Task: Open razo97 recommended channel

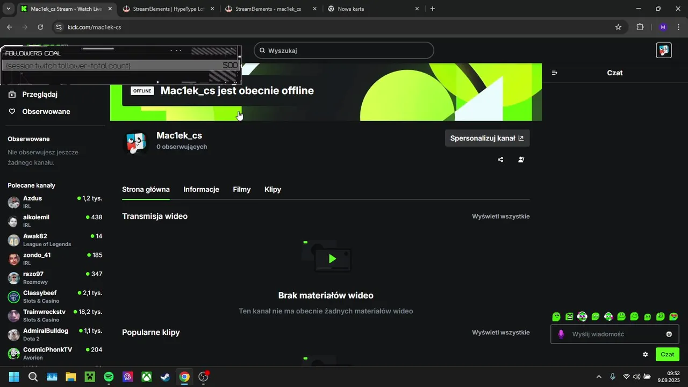Action: click(x=55, y=278)
